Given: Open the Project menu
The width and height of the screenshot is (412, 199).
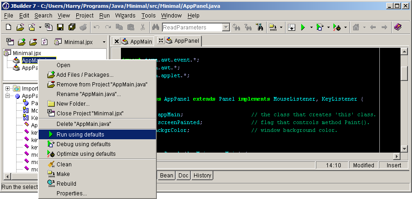Looking at the screenshot, I should point(85,16).
